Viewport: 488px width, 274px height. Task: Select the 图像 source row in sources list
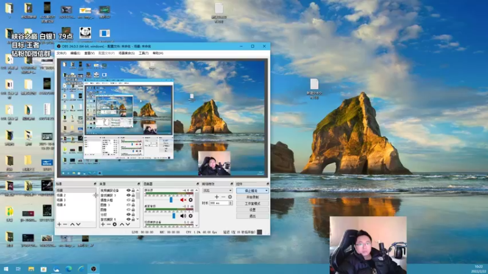[117, 209]
